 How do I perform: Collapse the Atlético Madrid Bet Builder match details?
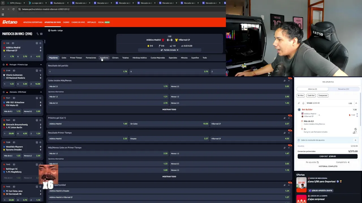[319, 115]
